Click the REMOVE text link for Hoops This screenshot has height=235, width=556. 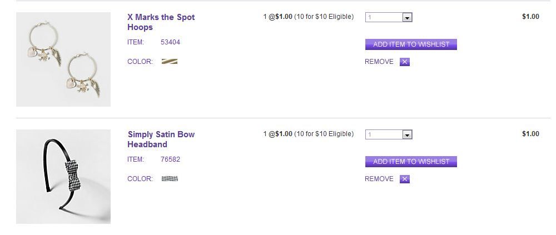[379, 62]
